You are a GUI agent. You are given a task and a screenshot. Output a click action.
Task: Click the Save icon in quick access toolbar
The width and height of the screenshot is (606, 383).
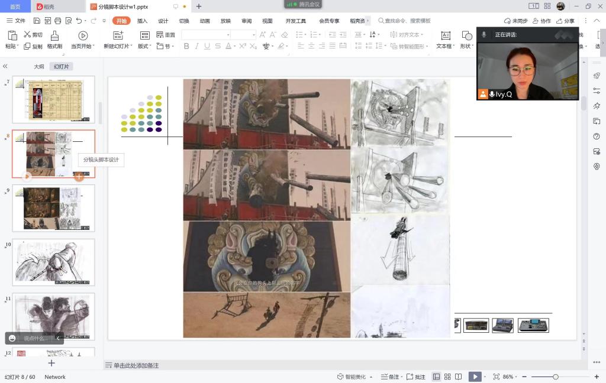(37, 21)
